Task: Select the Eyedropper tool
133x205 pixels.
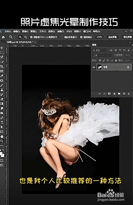Action: coord(2,76)
